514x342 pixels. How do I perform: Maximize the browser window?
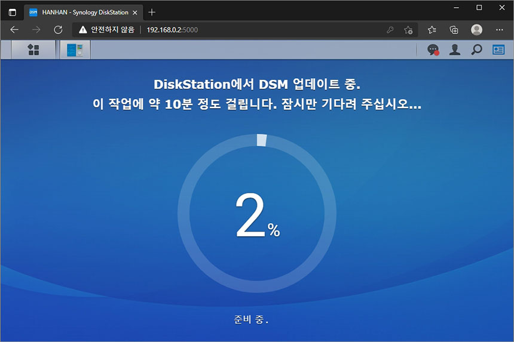479,8
